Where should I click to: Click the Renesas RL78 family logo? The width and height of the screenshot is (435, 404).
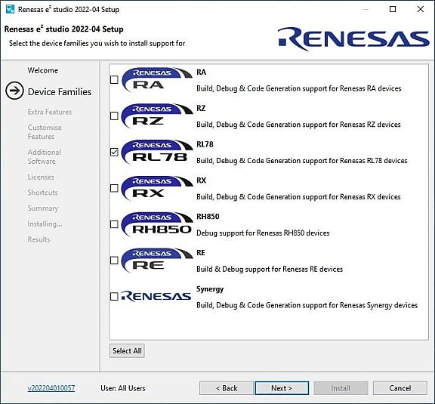pos(157,152)
